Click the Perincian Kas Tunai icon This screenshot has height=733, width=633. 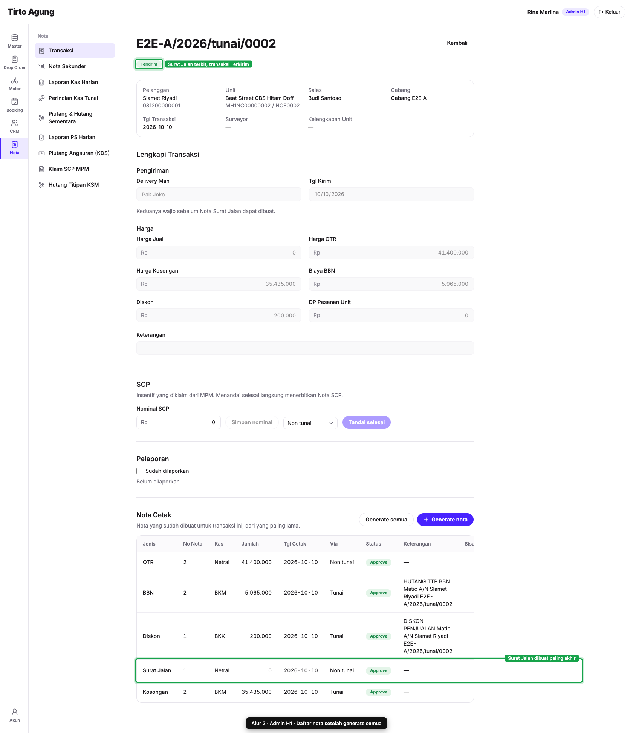(x=42, y=98)
